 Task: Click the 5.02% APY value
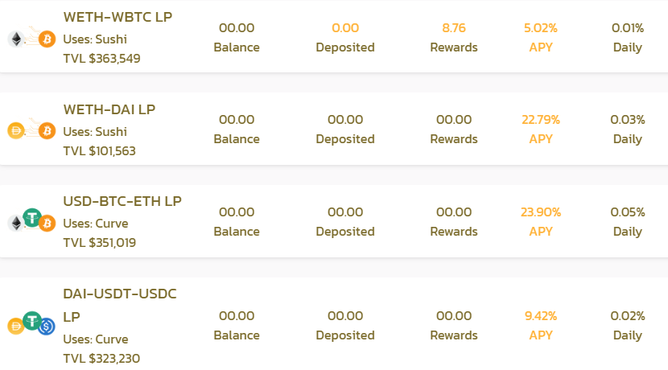[x=541, y=28]
